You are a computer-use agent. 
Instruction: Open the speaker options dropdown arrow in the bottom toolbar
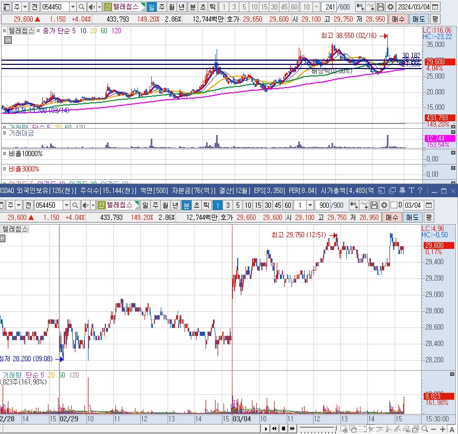(x=93, y=205)
